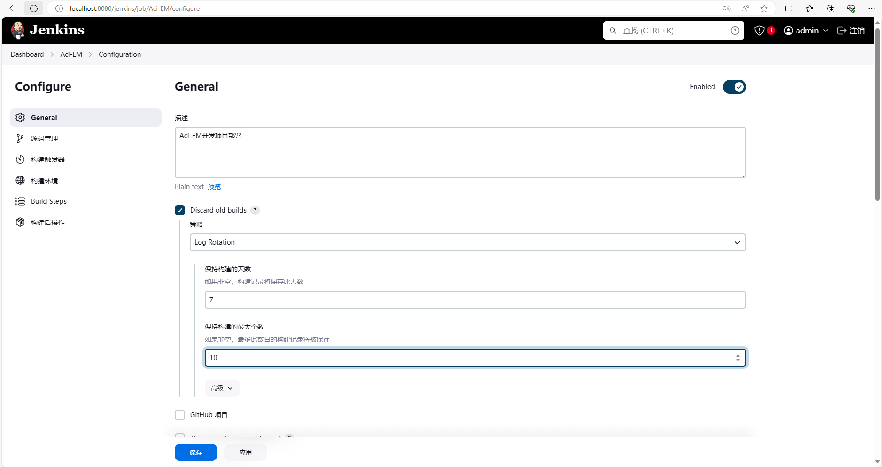Click the Jenkins butler logo

coord(18,31)
